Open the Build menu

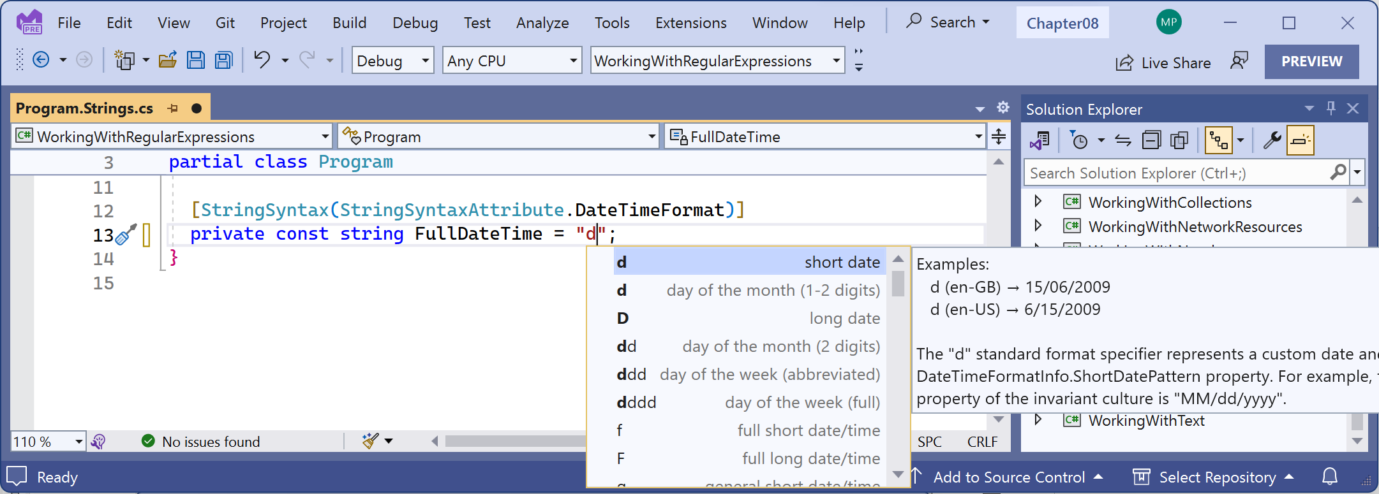tap(349, 23)
